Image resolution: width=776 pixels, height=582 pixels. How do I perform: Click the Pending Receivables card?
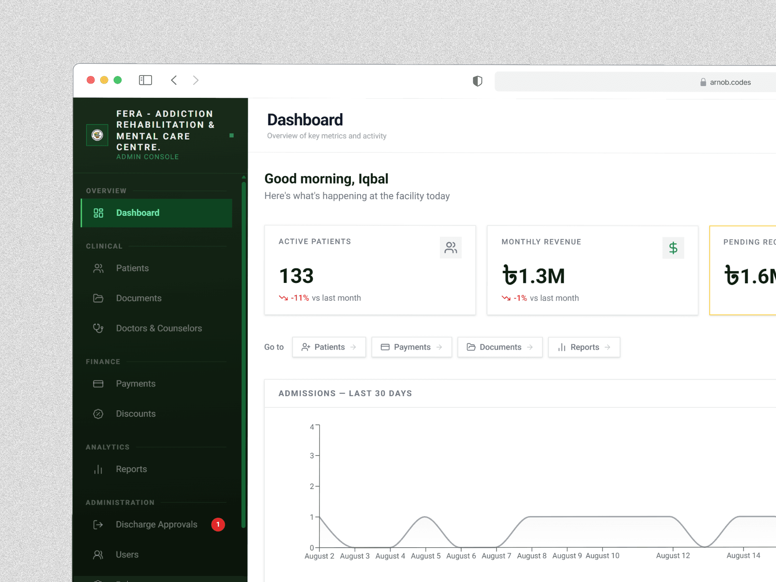(743, 270)
